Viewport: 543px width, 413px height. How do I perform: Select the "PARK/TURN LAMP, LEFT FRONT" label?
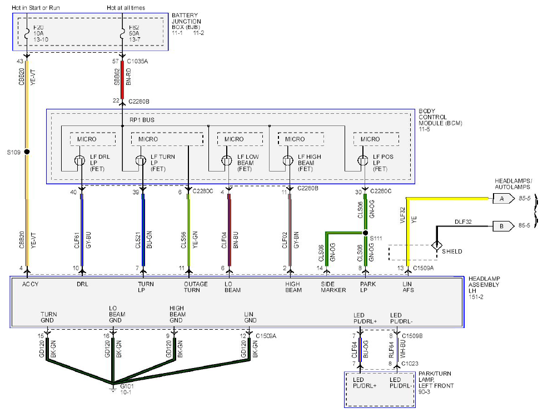coord(436,380)
